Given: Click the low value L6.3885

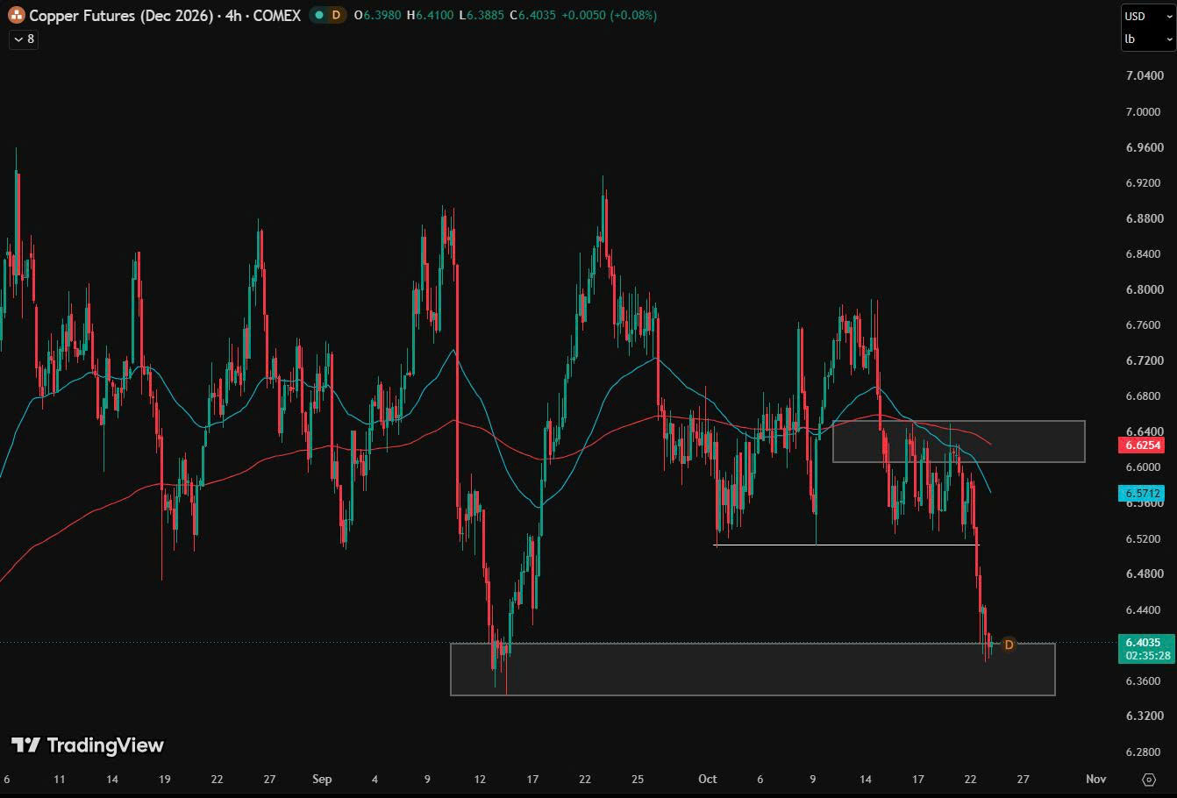Looking at the screenshot, I should 481,15.
